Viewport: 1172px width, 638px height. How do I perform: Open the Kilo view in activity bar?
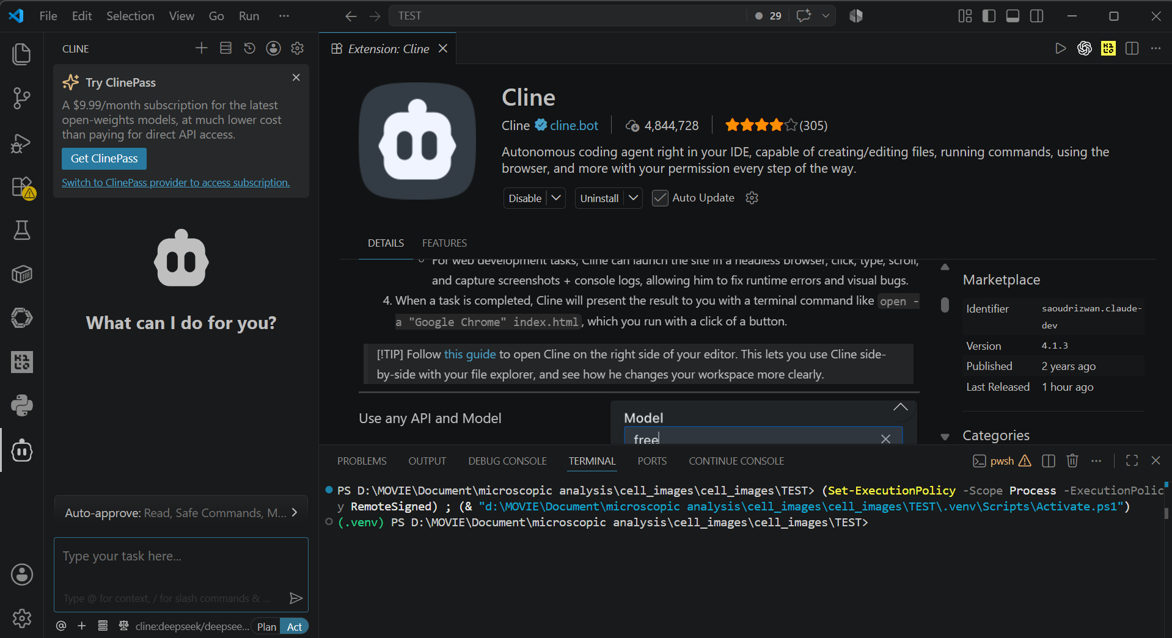(22, 362)
